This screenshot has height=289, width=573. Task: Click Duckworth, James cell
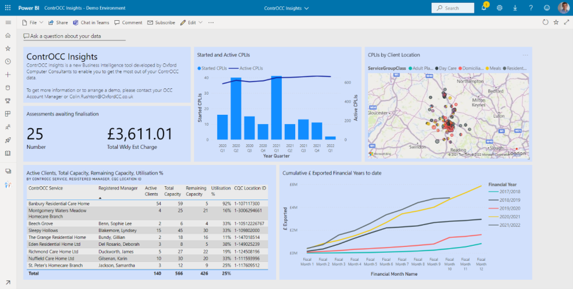[116, 252]
